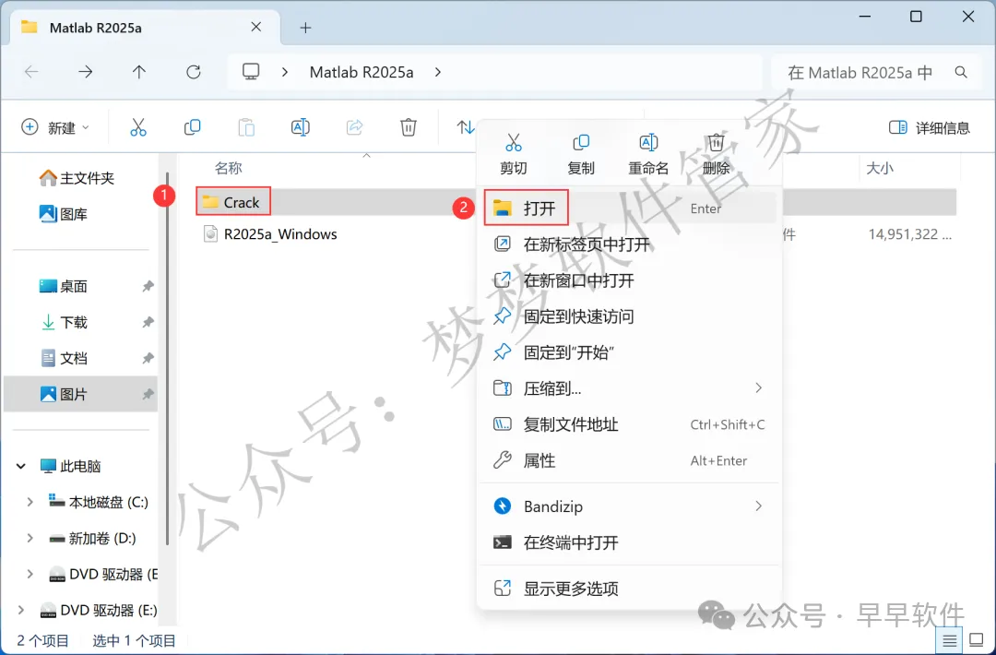
Task: Go back with the left arrow
Action: click(x=31, y=72)
